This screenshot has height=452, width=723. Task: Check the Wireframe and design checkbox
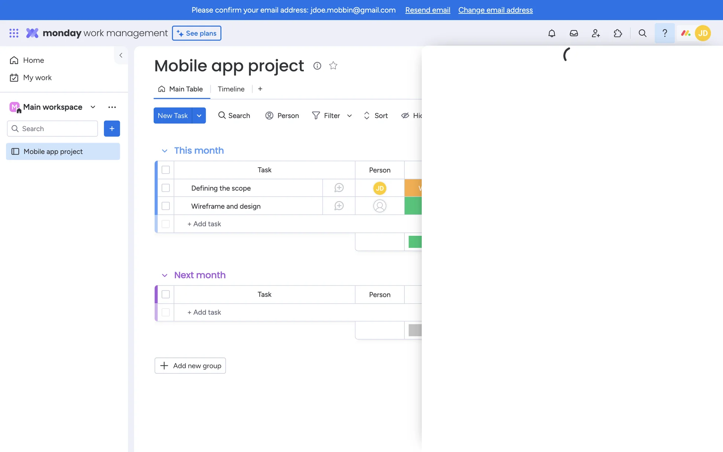click(x=166, y=206)
